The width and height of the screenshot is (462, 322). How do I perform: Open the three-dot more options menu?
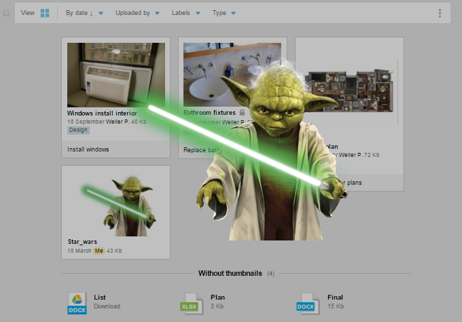pyautogui.click(x=440, y=13)
